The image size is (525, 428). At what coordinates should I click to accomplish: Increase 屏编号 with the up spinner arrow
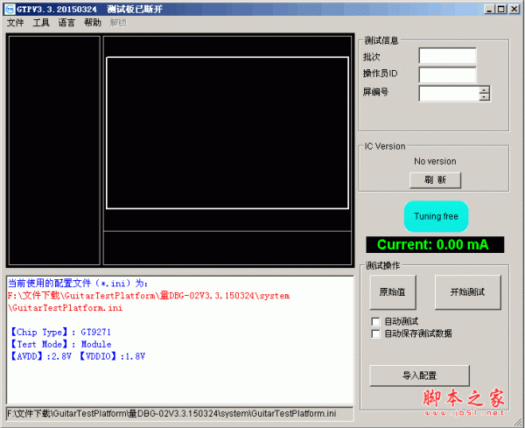484,90
